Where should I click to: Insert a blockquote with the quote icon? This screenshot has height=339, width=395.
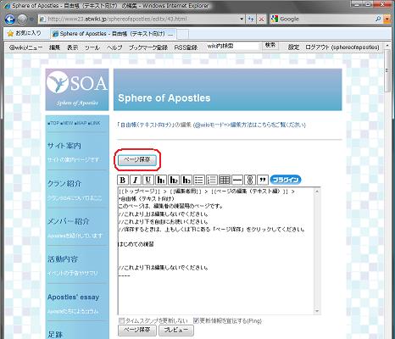click(x=263, y=180)
